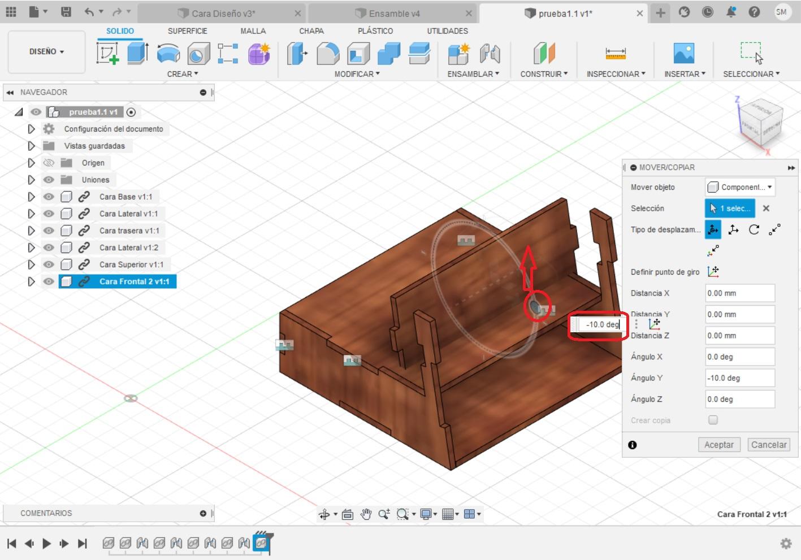801x560 pixels.
Task: Clear the selection with X button
Action: [766, 209]
